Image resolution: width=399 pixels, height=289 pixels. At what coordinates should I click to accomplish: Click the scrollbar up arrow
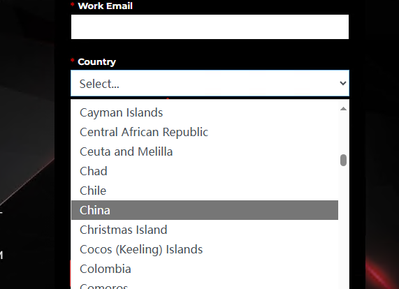343,109
